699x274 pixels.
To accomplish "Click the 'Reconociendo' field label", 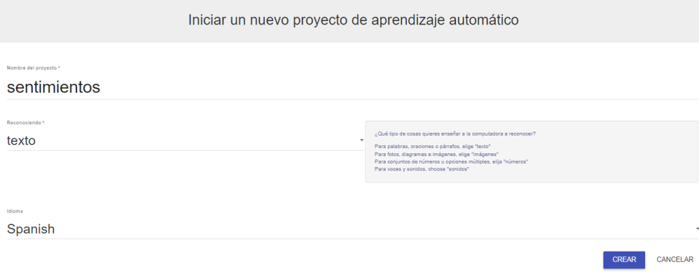I will [x=25, y=123].
